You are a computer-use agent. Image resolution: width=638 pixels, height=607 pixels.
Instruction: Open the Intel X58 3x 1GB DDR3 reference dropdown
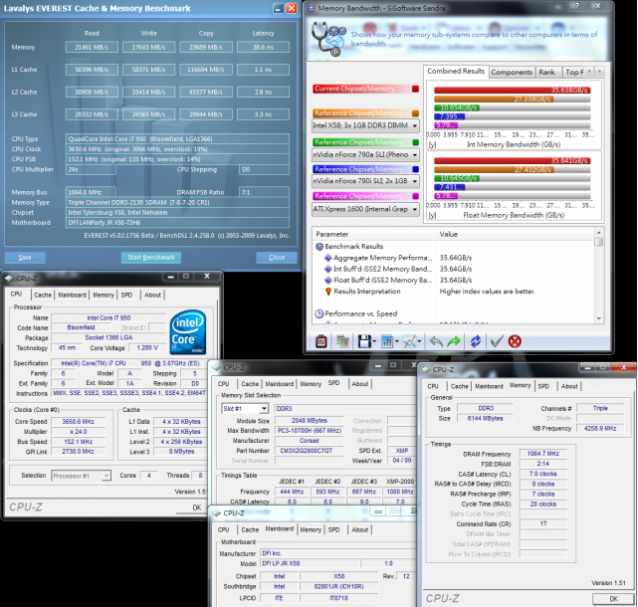click(415, 125)
